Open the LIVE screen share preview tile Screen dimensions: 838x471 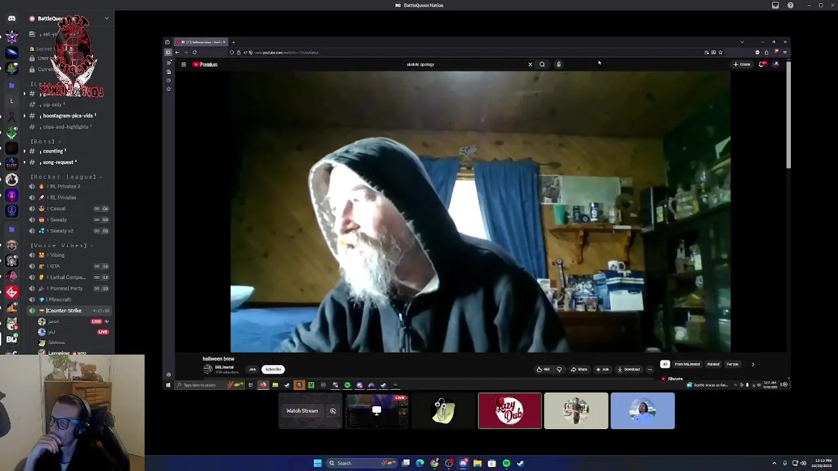point(376,411)
